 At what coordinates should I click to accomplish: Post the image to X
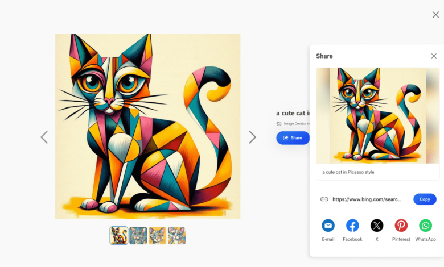[377, 226]
